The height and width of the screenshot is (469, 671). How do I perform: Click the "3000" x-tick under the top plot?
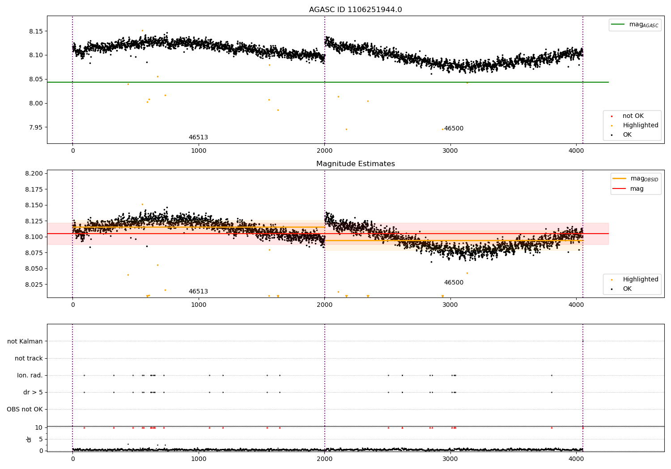[450, 151]
